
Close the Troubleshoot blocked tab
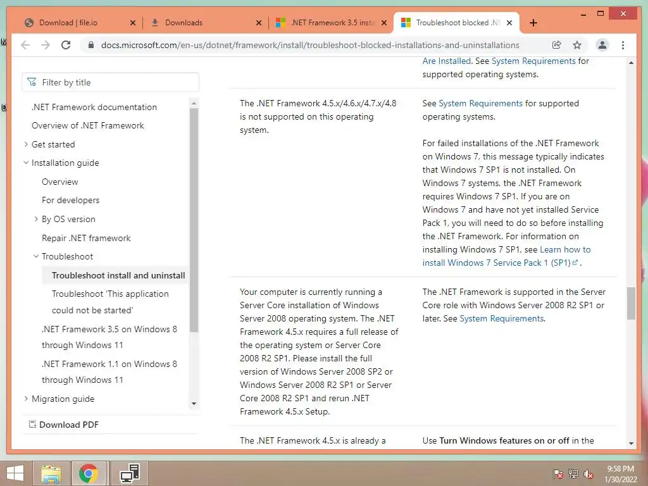coord(509,23)
